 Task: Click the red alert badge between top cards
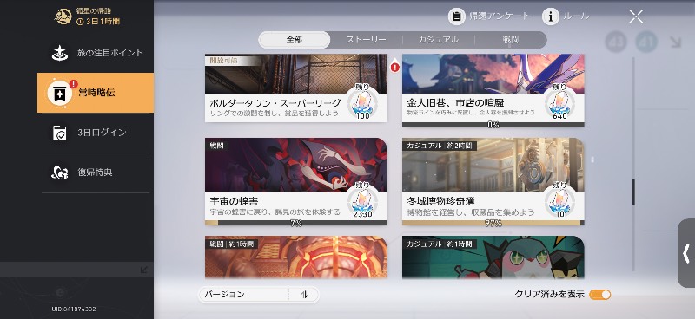point(394,68)
